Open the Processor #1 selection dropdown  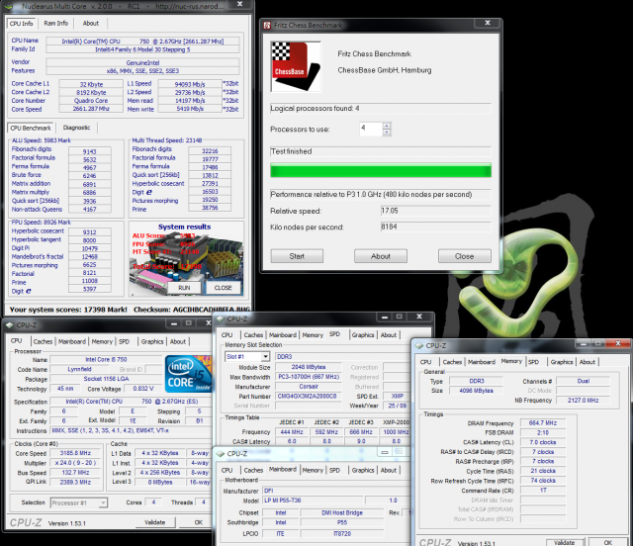click(103, 502)
